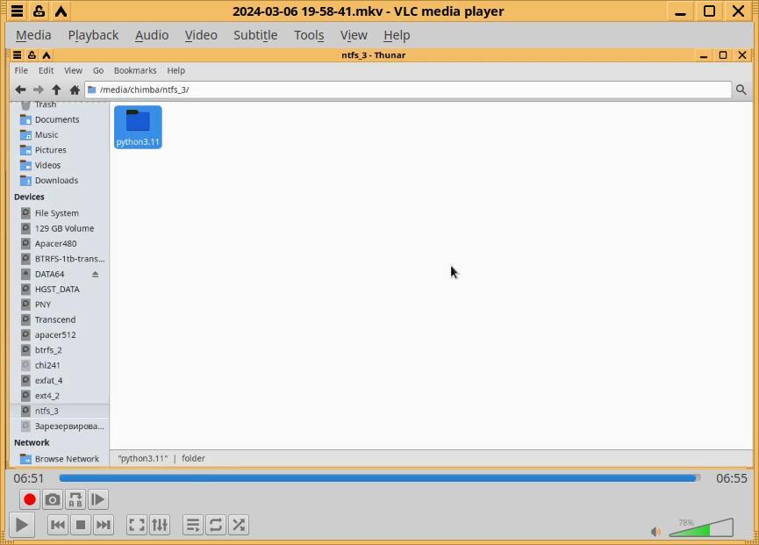The width and height of the screenshot is (759, 545).
Task: Open Thunar File menu in the video
Action: [x=21, y=70]
